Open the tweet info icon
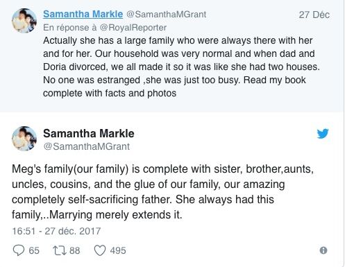Image resolution: width=345 pixels, height=267 pixels. pos(323,250)
